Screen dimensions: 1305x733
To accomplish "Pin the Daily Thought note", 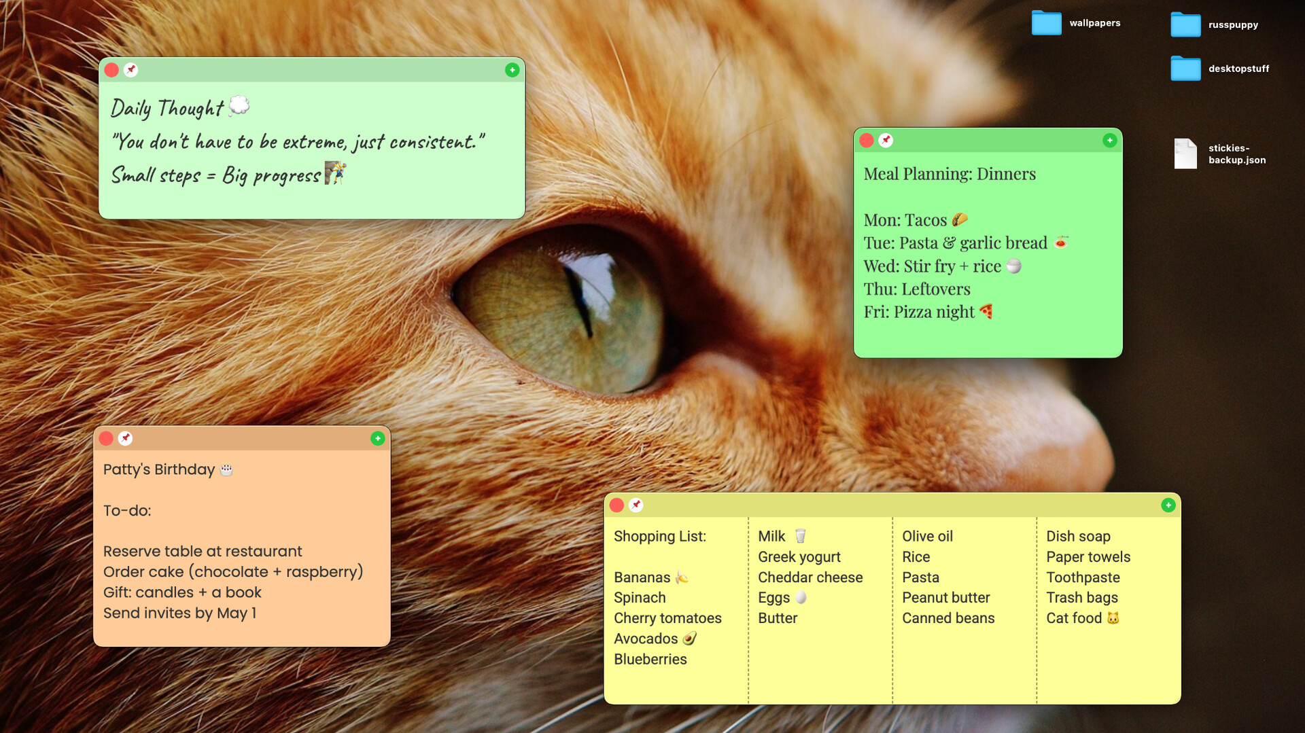I will 130,70.
